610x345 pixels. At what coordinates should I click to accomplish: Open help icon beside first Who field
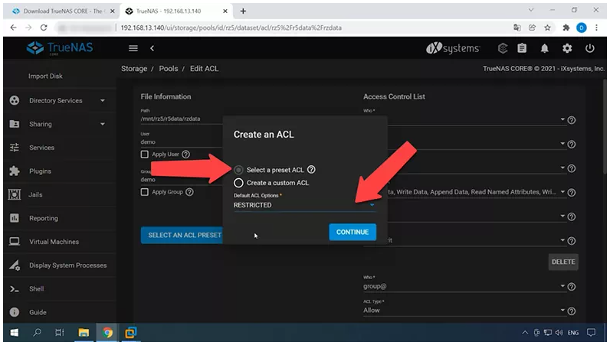pyautogui.click(x=572, y=120)
